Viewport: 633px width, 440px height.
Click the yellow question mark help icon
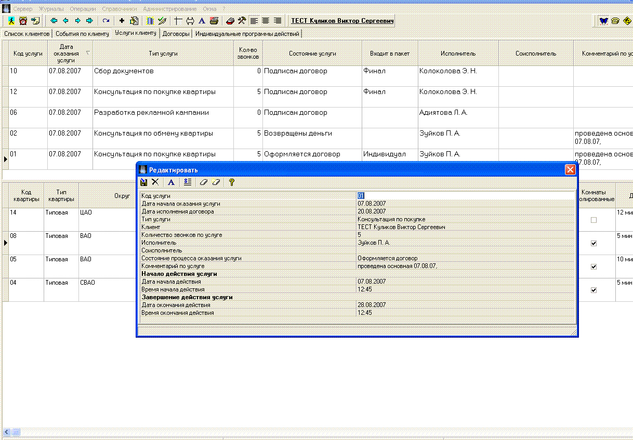pyautogui.click(x=232, y=182)
